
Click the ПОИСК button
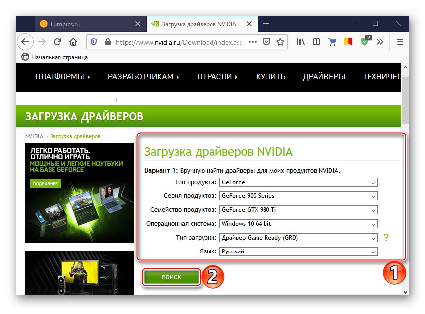171,277
